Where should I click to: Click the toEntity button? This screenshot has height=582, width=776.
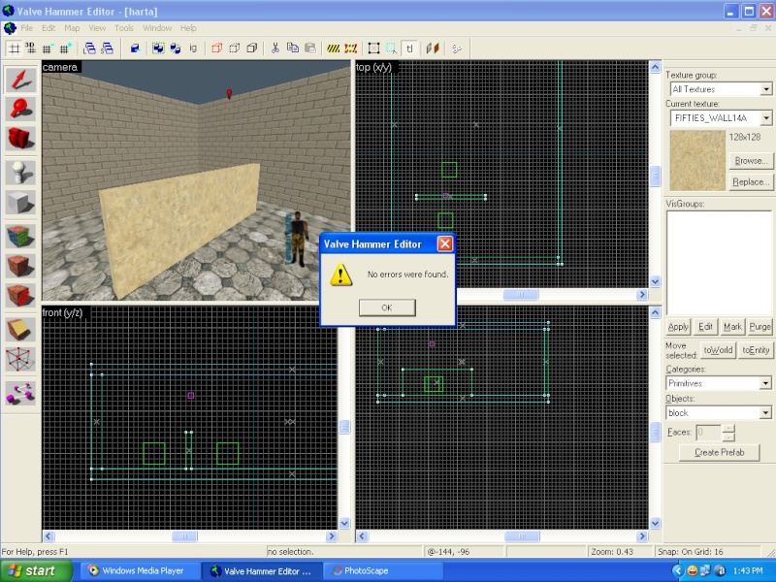(x=756, y=350)
